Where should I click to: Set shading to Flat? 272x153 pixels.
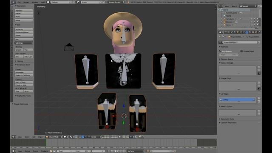click(28, 50)
